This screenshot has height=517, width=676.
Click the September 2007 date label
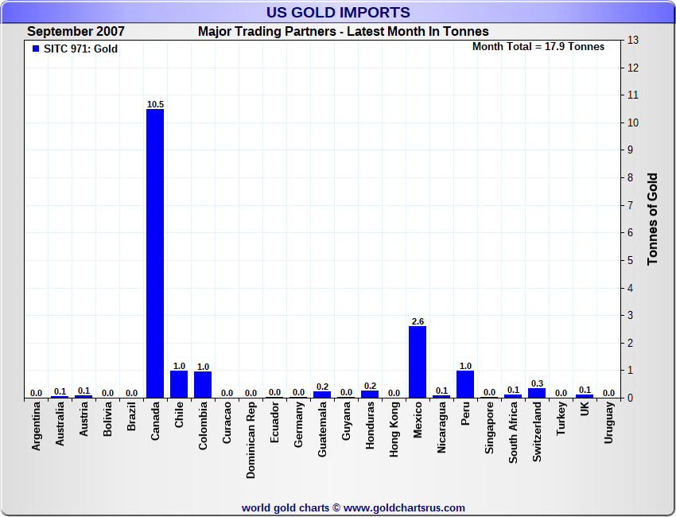click(76, 32)
